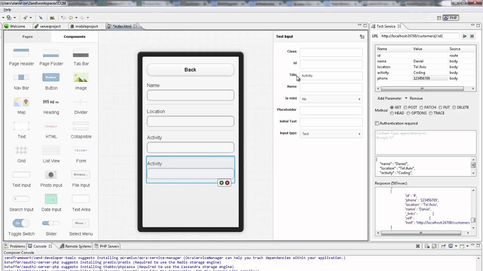Close the index.html editor tab

(x=135, y=26)
